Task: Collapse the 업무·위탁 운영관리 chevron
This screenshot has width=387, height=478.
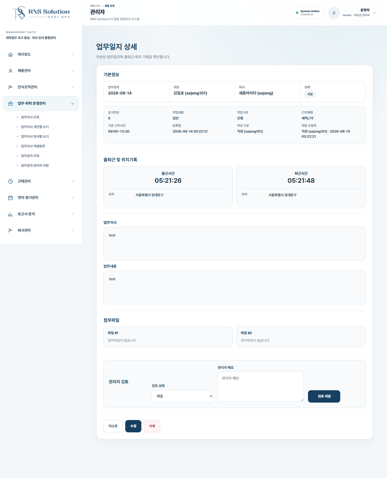Action: (73, 104)
